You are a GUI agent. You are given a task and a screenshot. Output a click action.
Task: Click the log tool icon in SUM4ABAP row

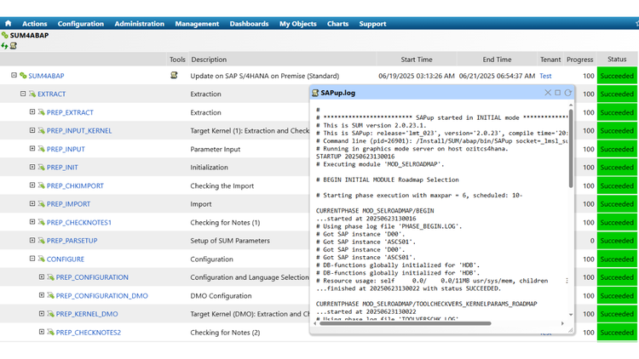174,76
